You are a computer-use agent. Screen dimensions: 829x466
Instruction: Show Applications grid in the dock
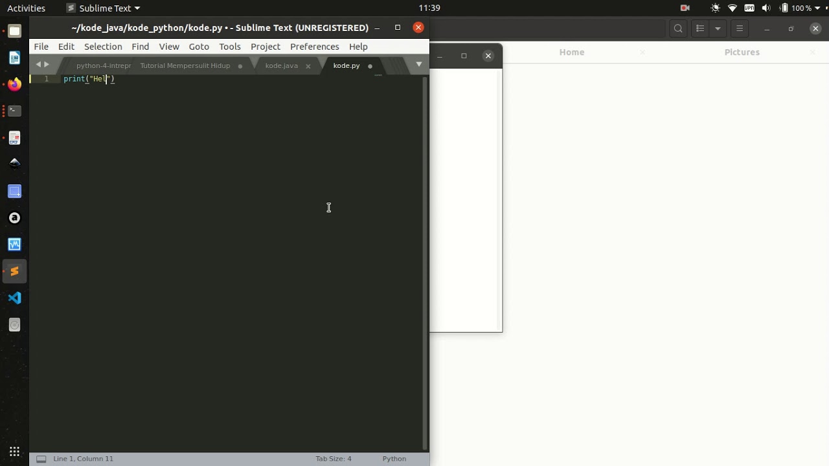[14, 451]
